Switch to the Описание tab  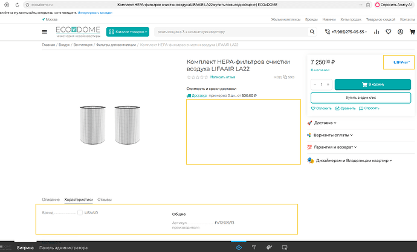point(51,200)
